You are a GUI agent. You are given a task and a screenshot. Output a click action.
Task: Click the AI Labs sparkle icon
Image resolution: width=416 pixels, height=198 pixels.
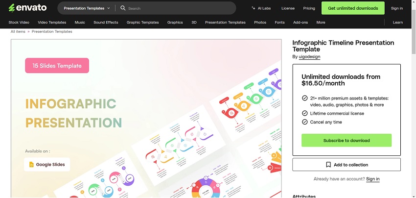point(254,8)
